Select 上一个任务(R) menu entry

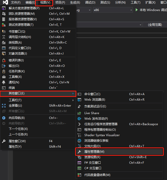coord(38,134)
